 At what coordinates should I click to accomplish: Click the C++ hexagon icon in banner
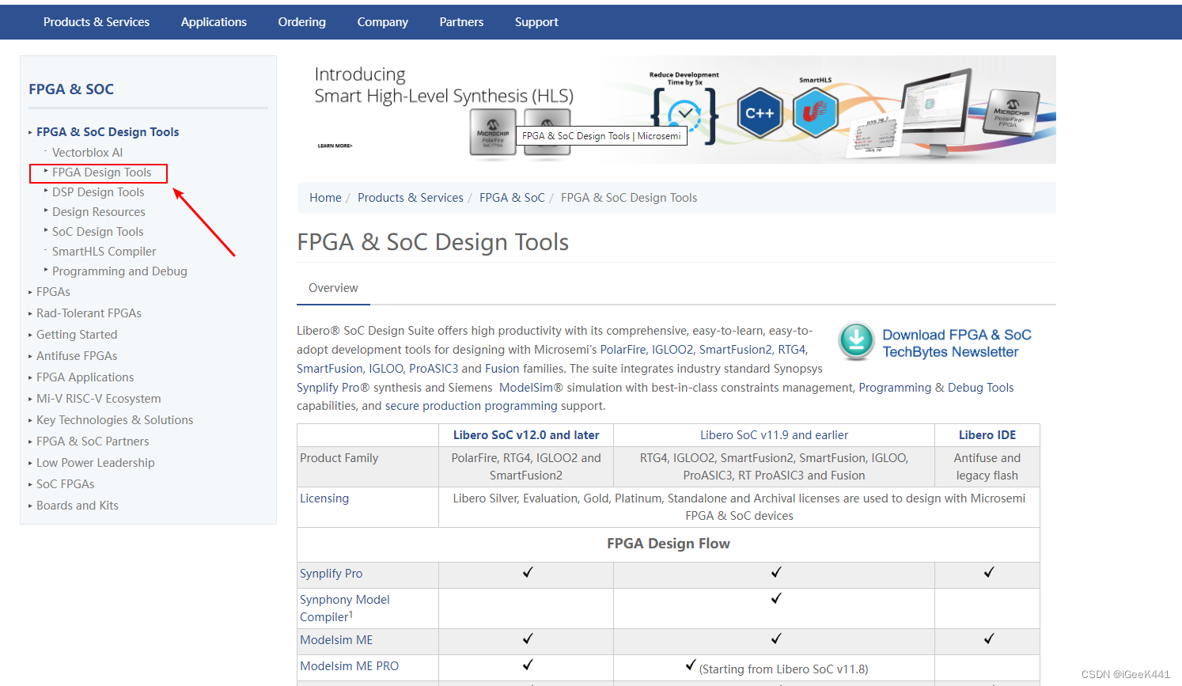760,113
